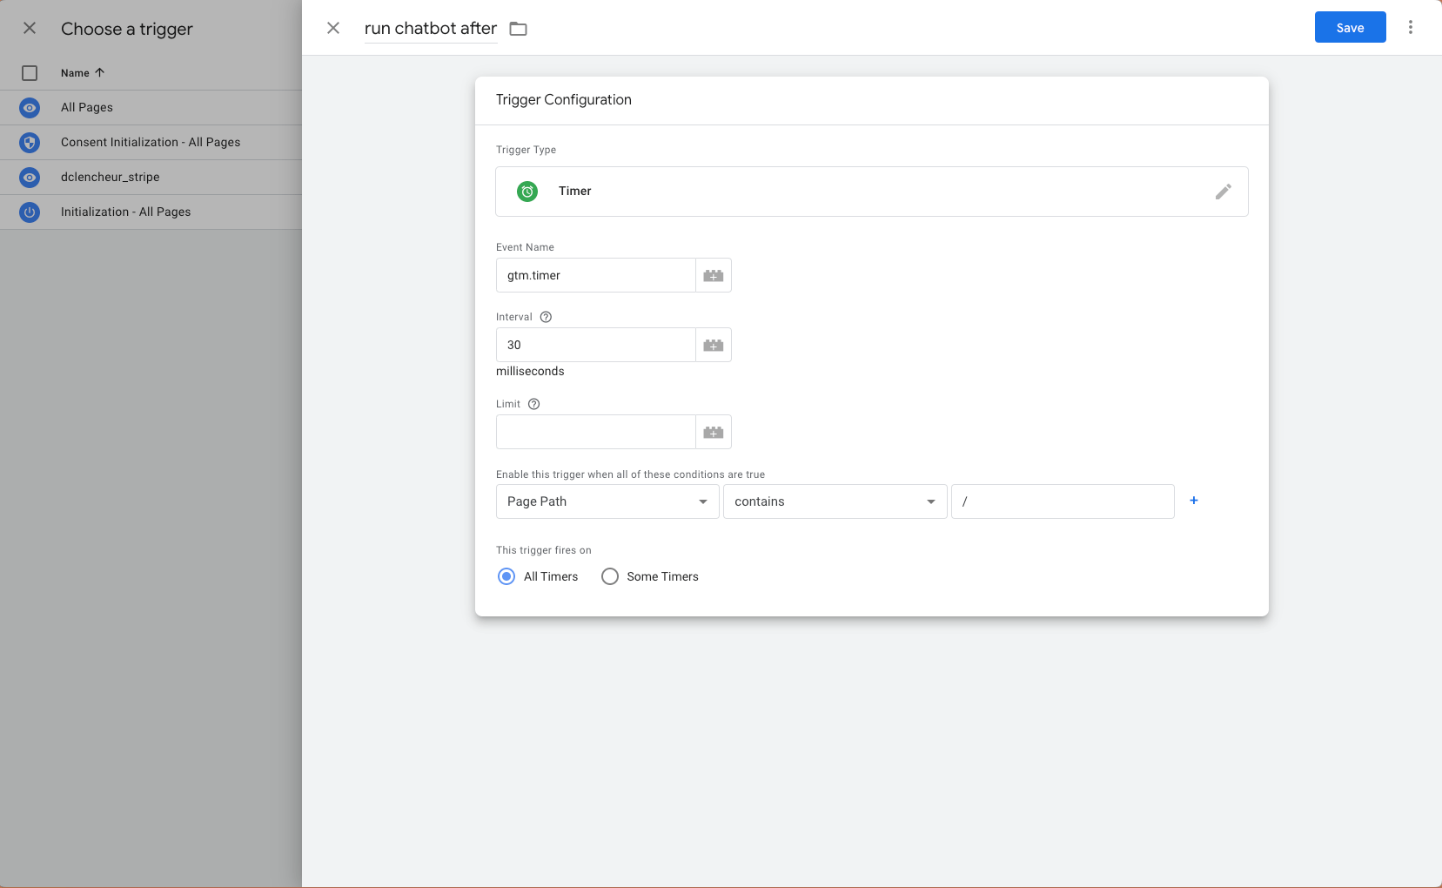Tick the select-all checkbox in trigger list

(30, 73)
